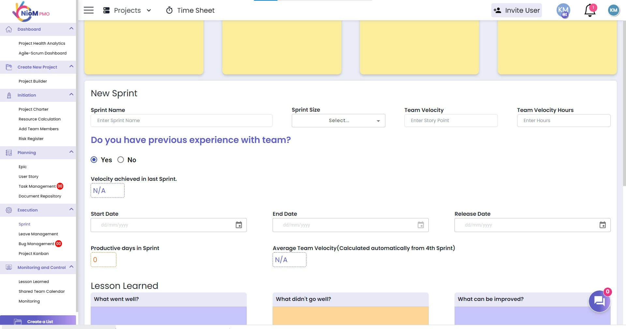Viewport: 626px width, 329px height.
Task: Open Project Charter
Action: (x=33, y=109)
